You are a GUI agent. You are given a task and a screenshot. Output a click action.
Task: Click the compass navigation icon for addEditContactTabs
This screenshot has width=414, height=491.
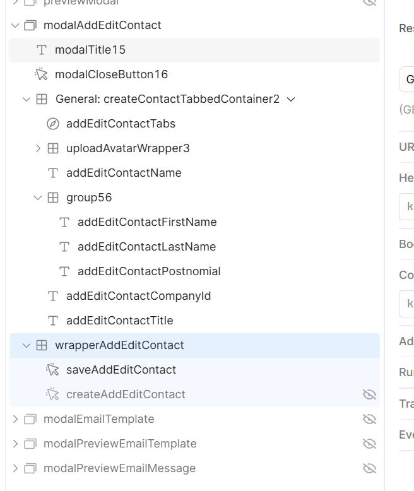[x=53, y=124]
